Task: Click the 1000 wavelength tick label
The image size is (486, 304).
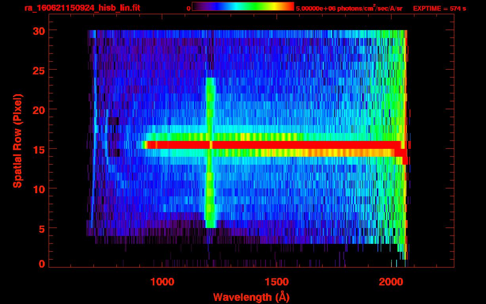Action: (x=162, y=281)
